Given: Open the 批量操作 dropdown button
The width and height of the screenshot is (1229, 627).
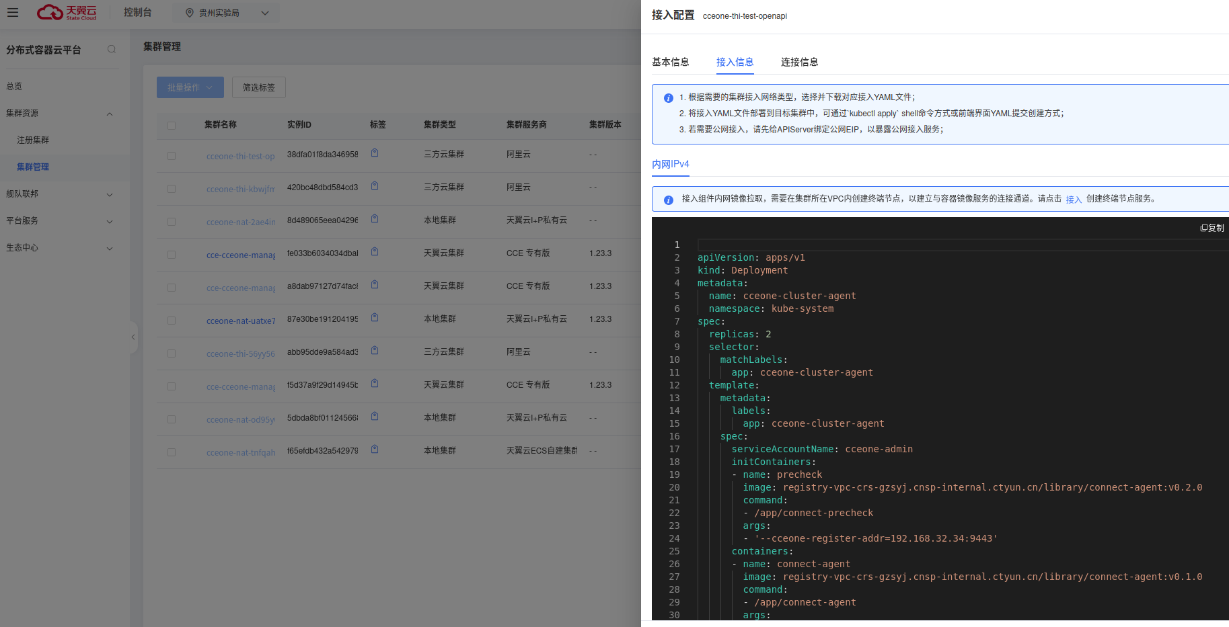Looking at the screenshot, I should pyautogui.click(x=190, y=87).
